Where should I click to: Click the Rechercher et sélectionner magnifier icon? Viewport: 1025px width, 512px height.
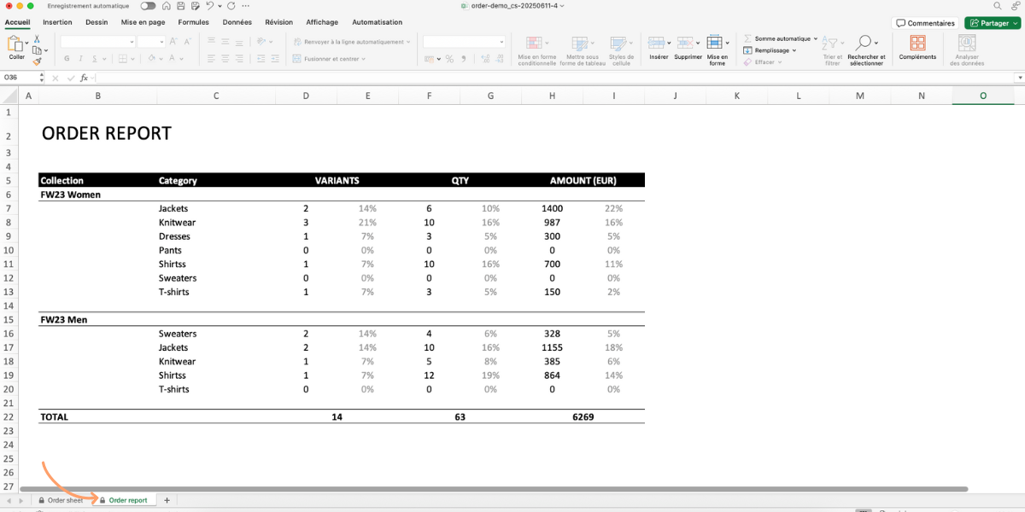pyautogui.click(x=865, y=43)
